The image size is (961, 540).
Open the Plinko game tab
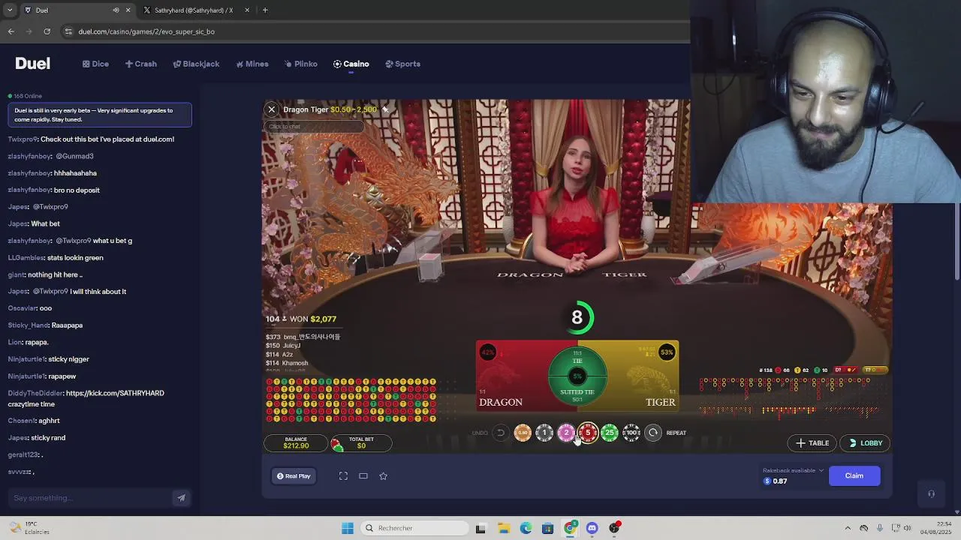[301, 64]
